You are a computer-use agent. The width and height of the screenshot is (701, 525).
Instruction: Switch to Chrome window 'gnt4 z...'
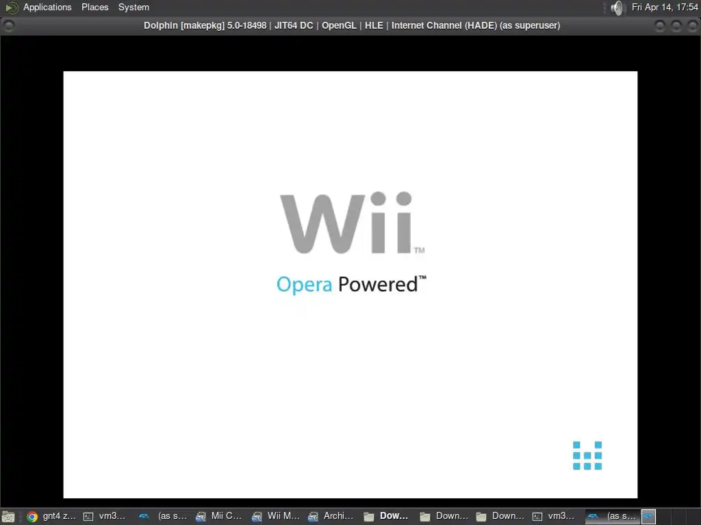pos(51,516)
